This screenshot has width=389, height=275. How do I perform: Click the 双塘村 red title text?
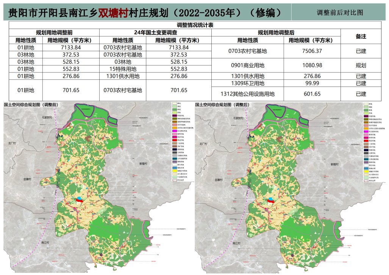tap(113, 13)
